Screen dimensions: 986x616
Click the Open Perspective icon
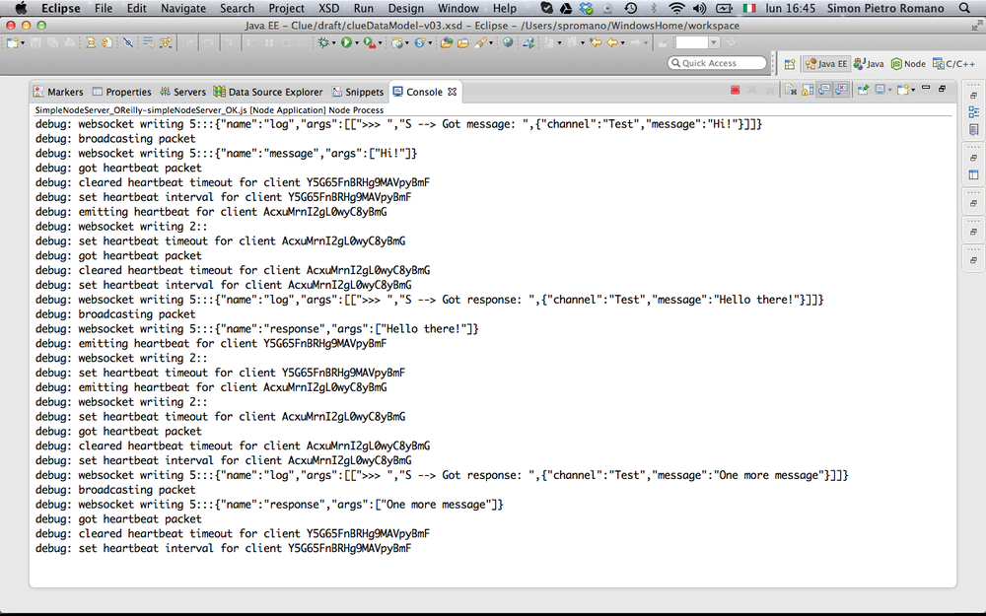click(790, 64)
